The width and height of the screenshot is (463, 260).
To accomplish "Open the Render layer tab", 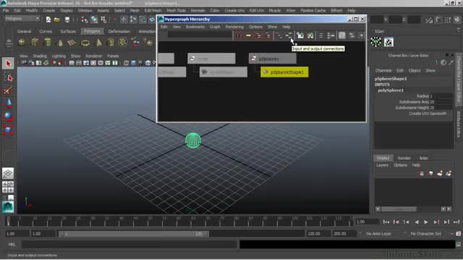I will [x=404, y=158].
